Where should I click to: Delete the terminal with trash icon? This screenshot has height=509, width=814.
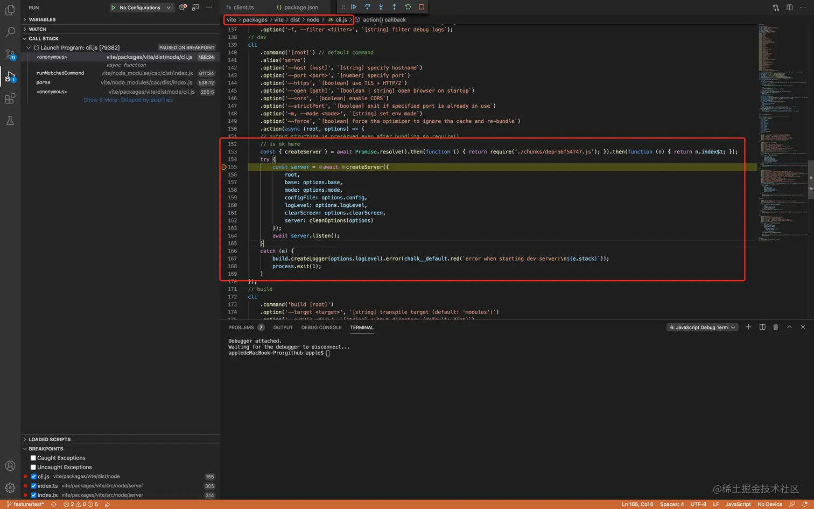point(775,327)
